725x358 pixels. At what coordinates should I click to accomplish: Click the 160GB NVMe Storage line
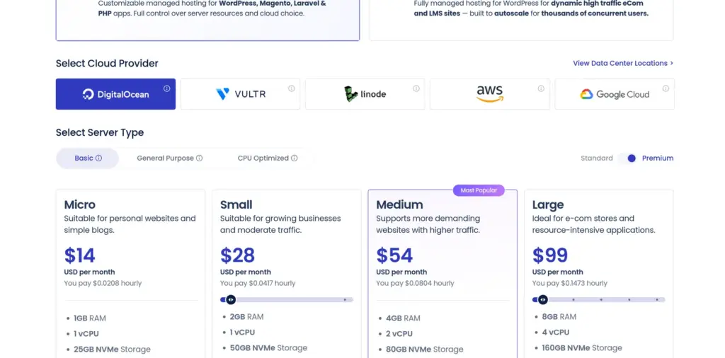coord(582,348)
